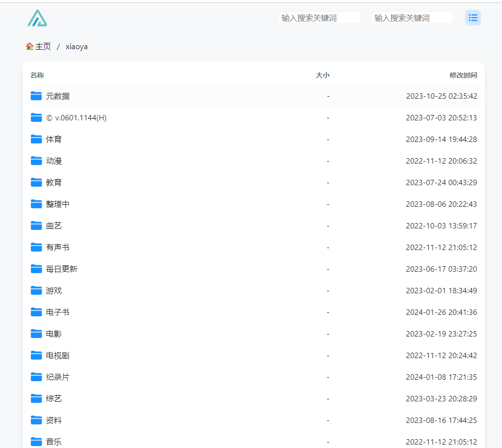The image size is (502, 448).
Task: Open the 电子书 folder name
Action: 58,312
